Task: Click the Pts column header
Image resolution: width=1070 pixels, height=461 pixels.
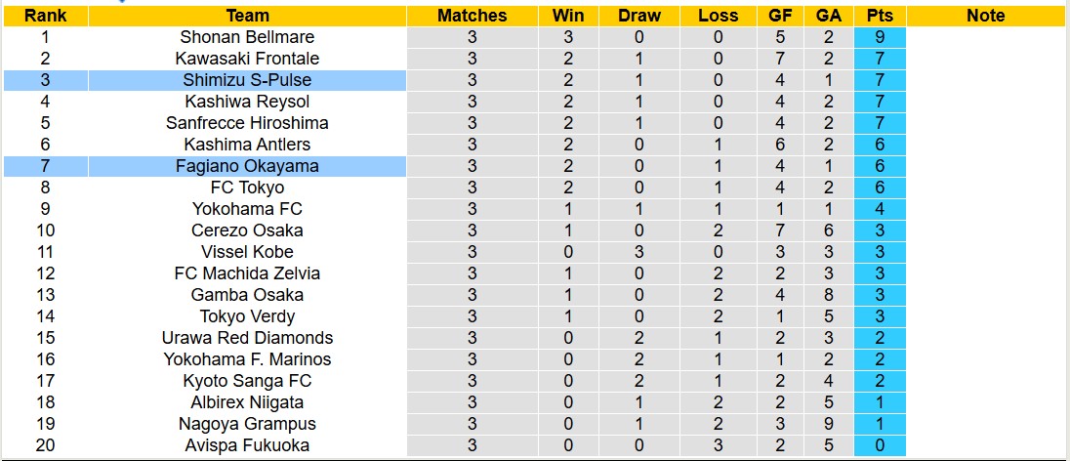Action: [880, 16]
